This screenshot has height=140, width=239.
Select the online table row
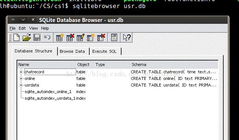[118, 78]
